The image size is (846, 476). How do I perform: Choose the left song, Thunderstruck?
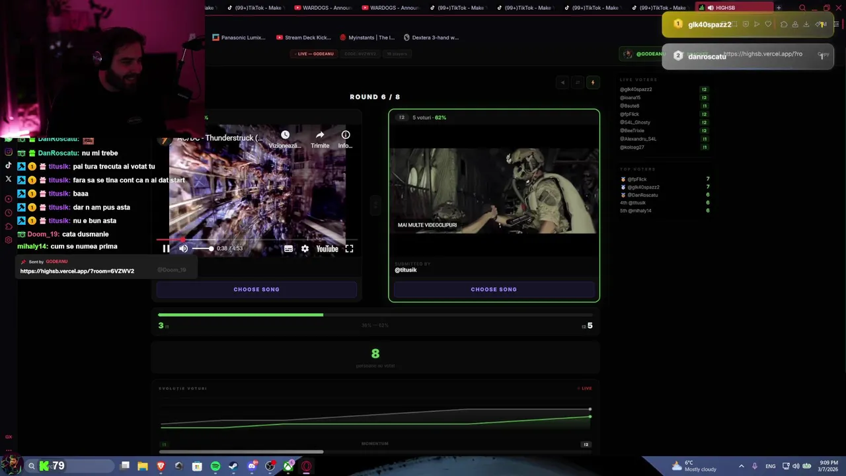(256, 289)
